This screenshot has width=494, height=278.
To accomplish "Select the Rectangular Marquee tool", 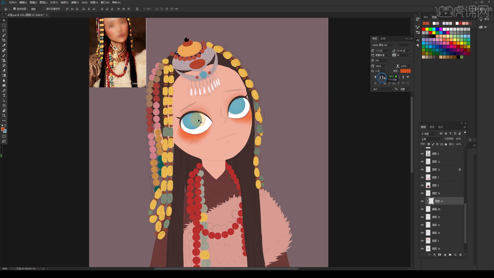I will coord(4,25).
